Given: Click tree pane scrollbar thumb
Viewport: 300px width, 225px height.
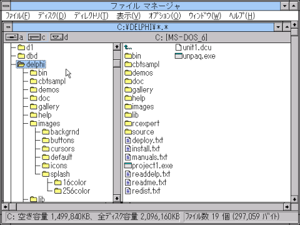Looking at the screenshot, I should click(x=117, y=63).
